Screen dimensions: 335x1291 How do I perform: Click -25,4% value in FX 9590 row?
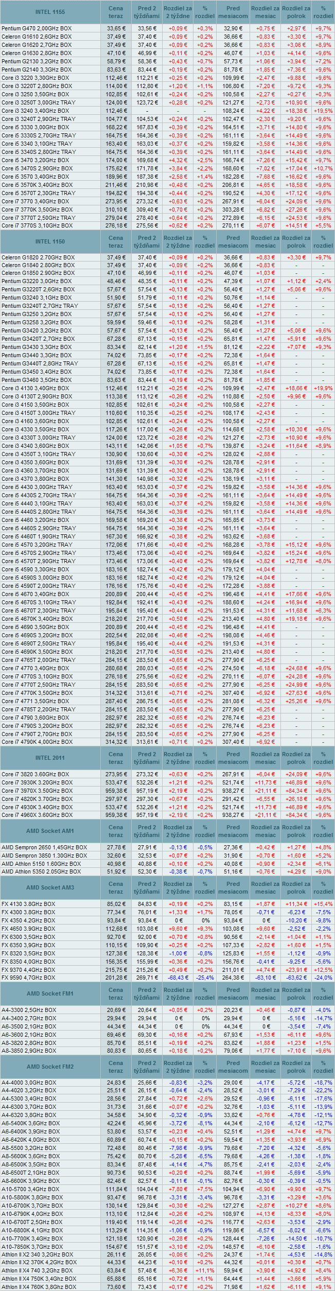point(205,978)
